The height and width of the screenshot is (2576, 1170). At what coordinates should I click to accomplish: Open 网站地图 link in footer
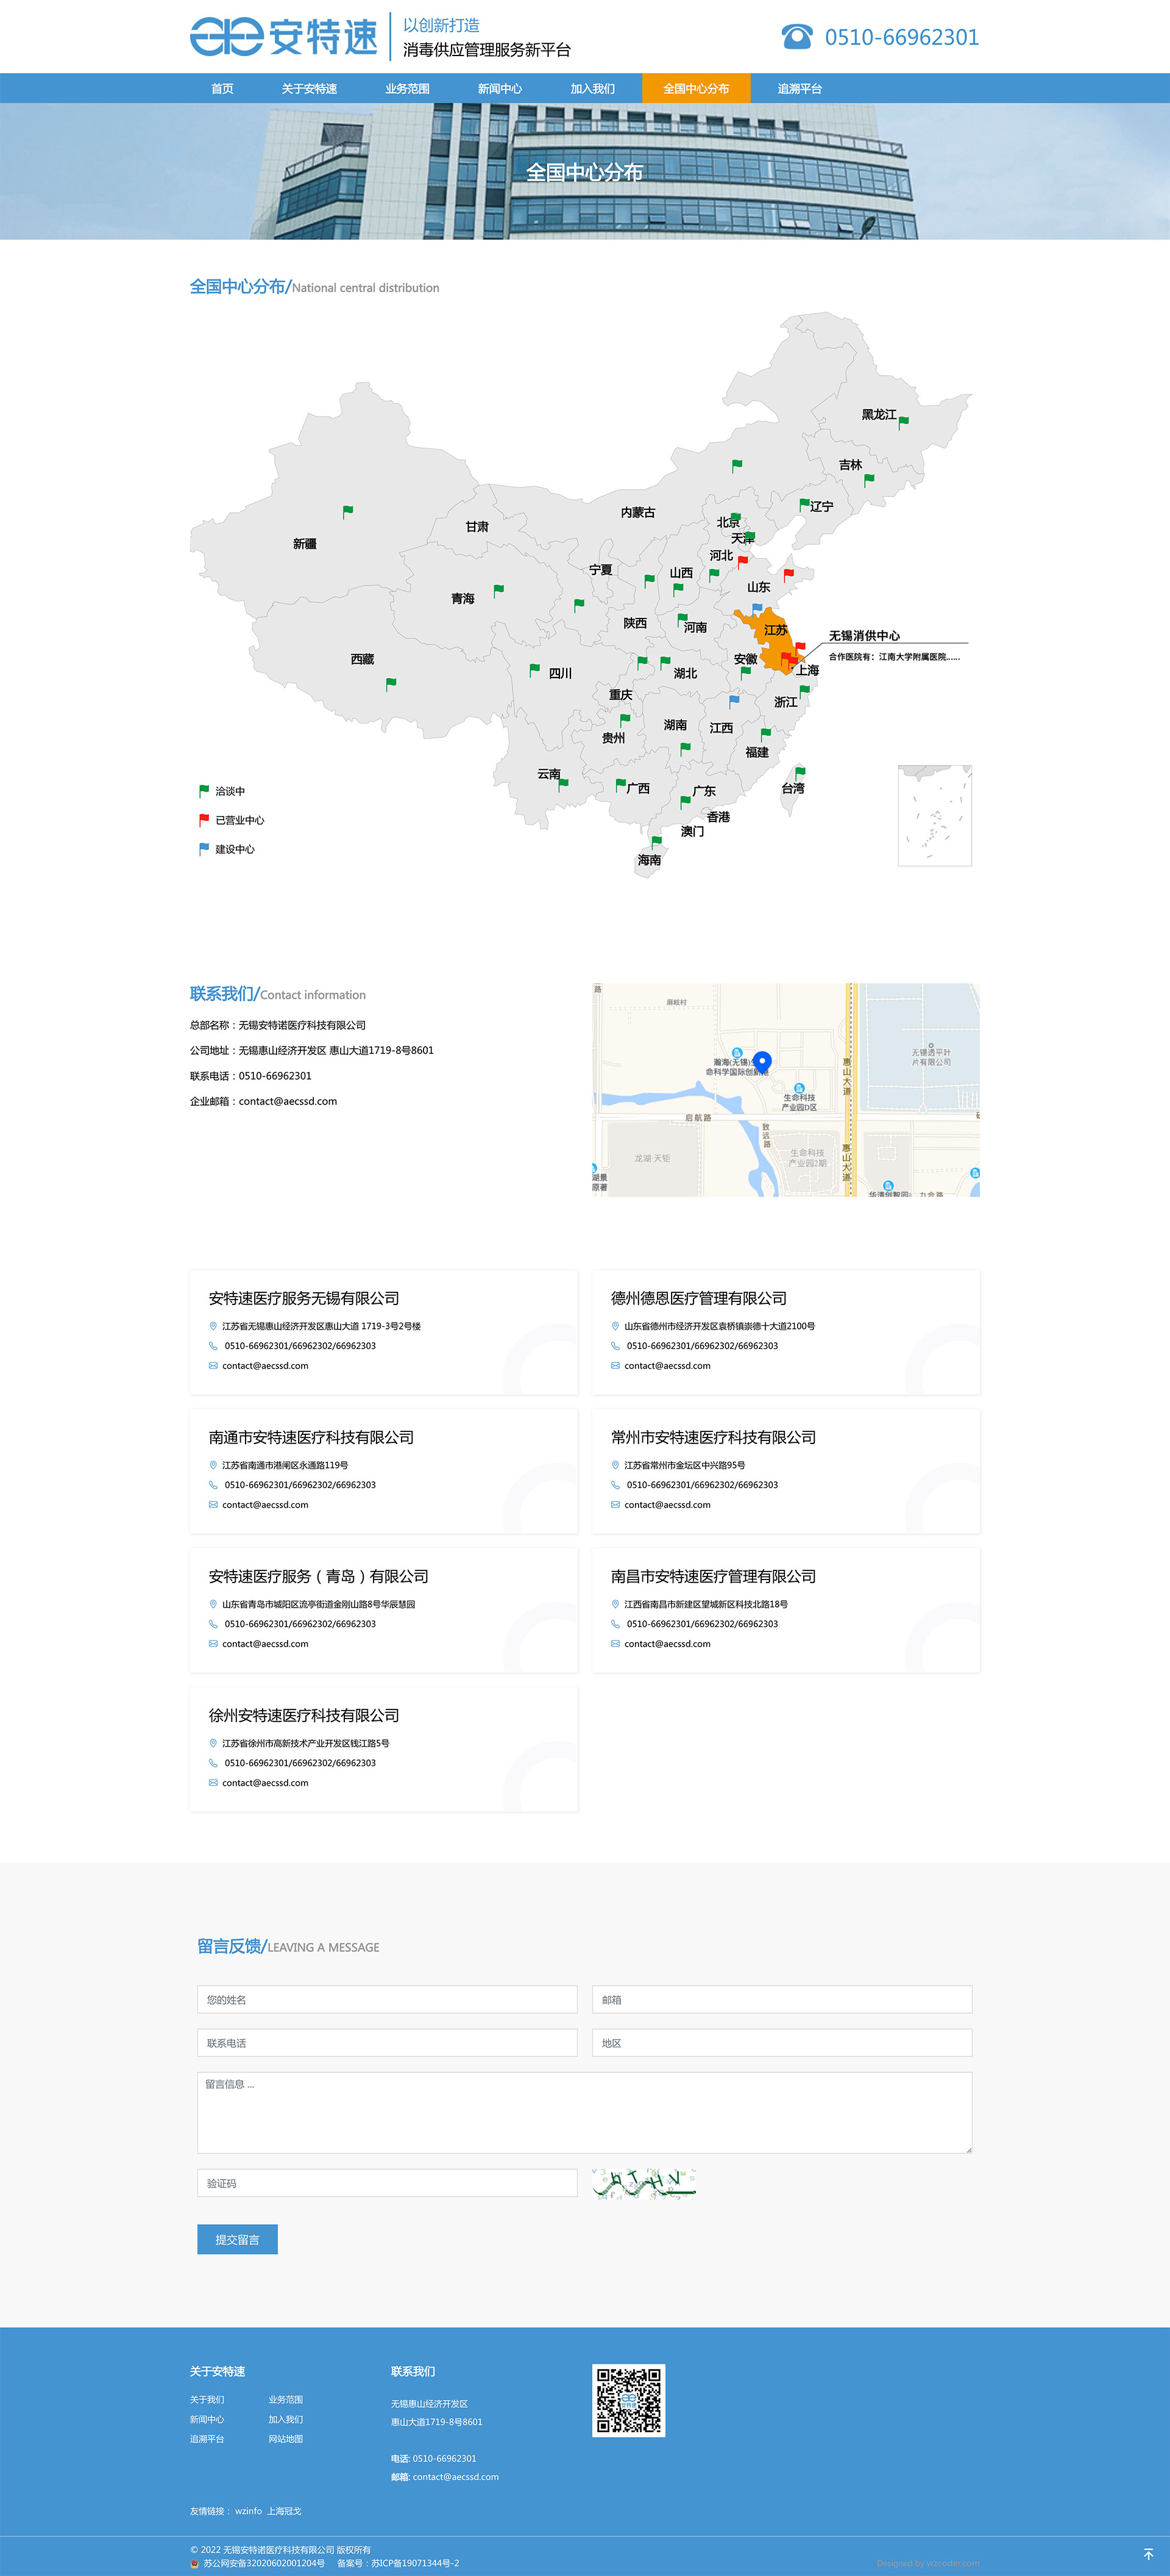(285, 2439)
